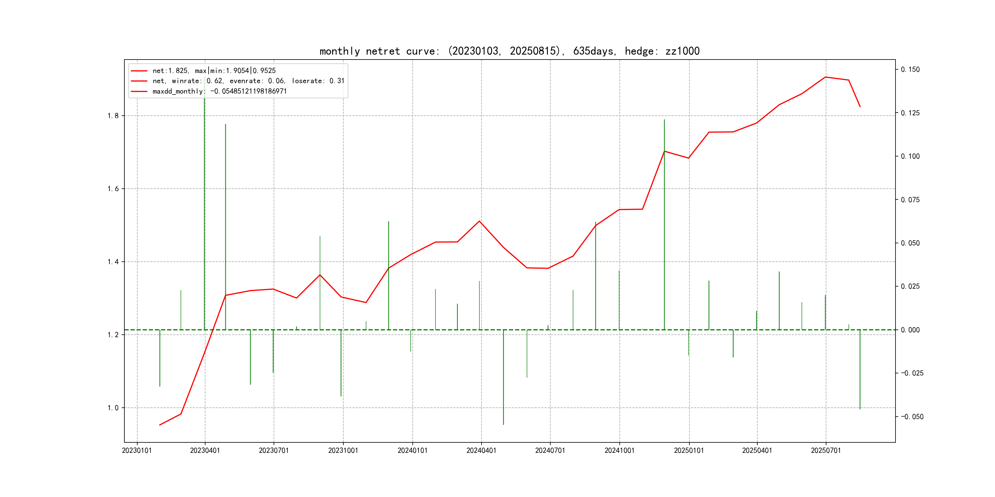
Task: Click the red curve's peak near 20250701
Action: pyautogui.click(x=825, y=77)
